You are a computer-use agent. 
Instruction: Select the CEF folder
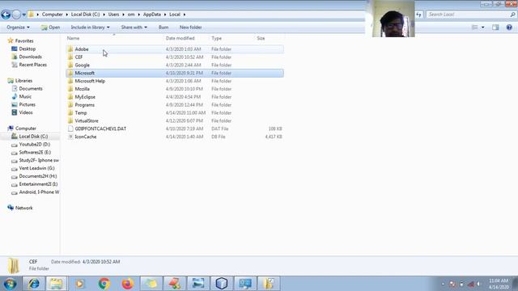[175, 57]
